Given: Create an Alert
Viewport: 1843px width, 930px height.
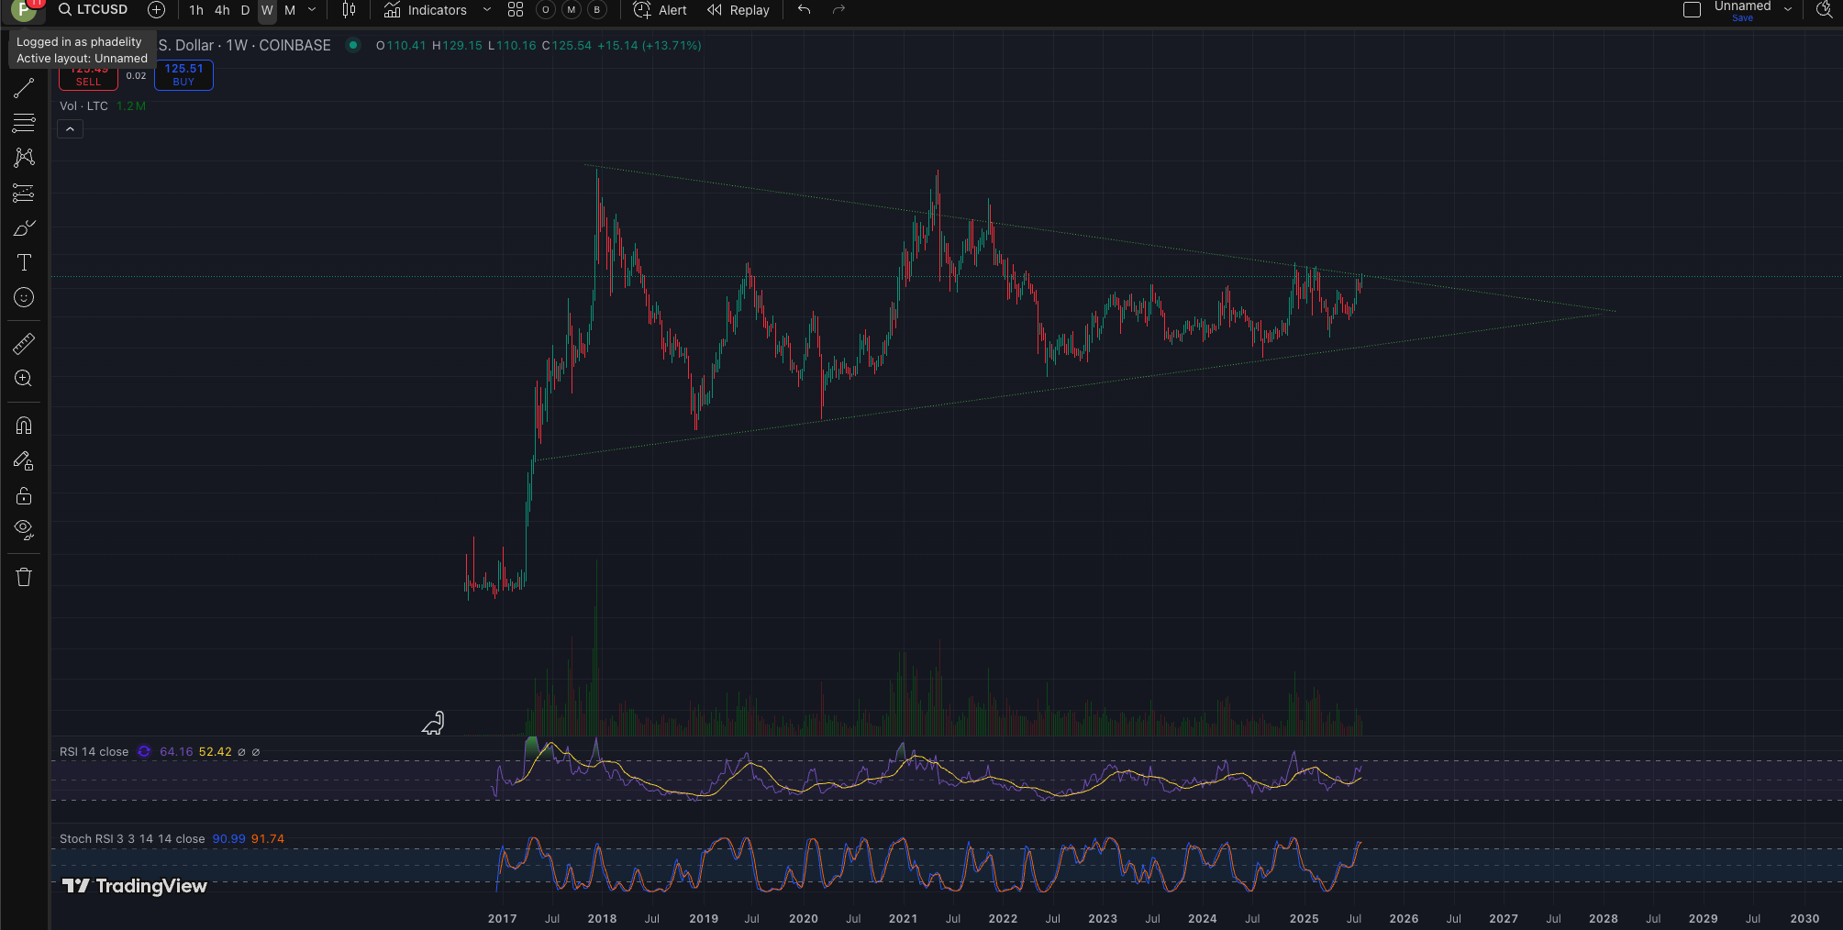Looking at the screenshot, I should [661, 10].
